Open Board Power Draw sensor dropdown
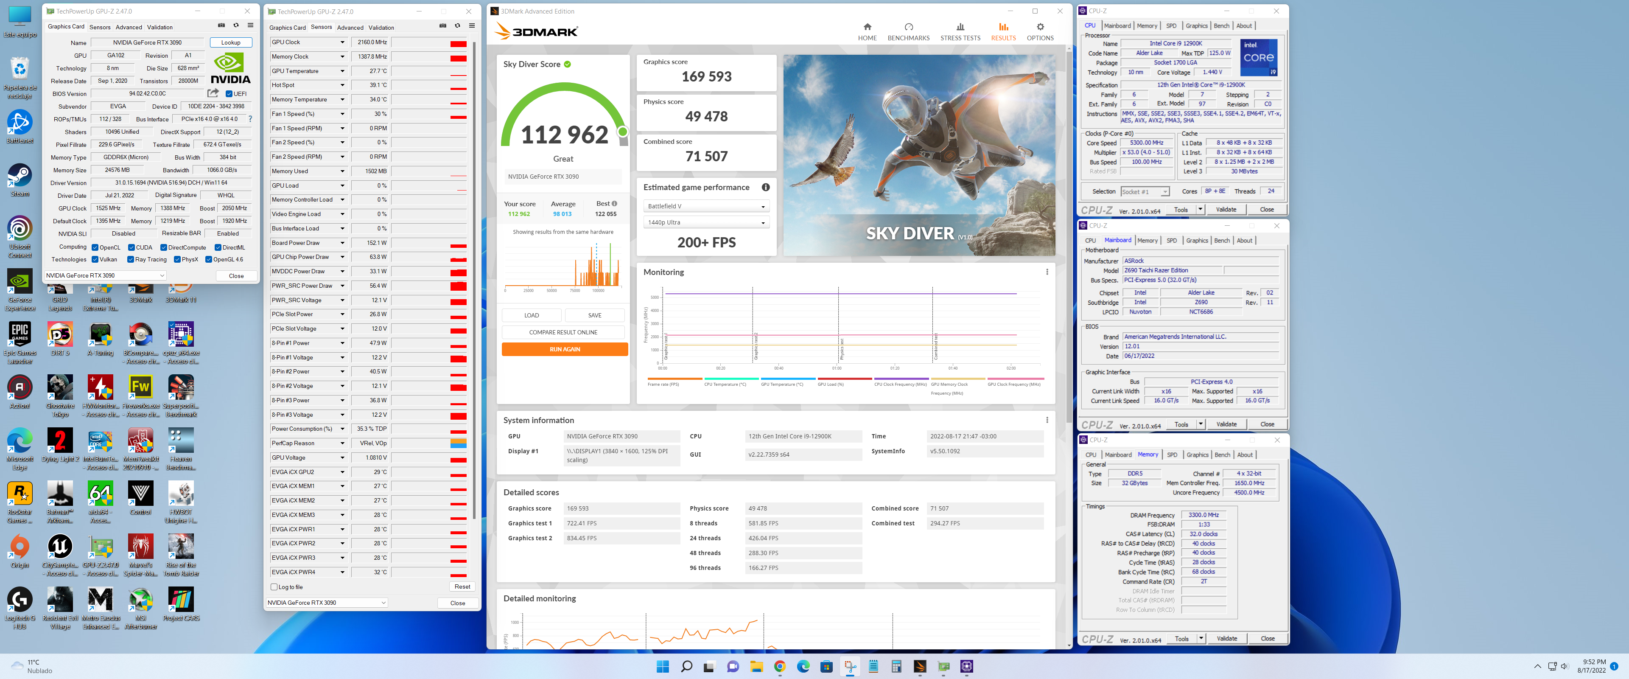This screenshot has height=679, width=1629. [x=342, y=243]
